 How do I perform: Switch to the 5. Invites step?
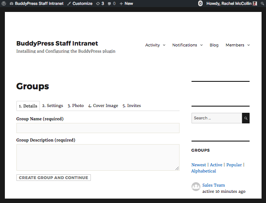click(132, 106)
